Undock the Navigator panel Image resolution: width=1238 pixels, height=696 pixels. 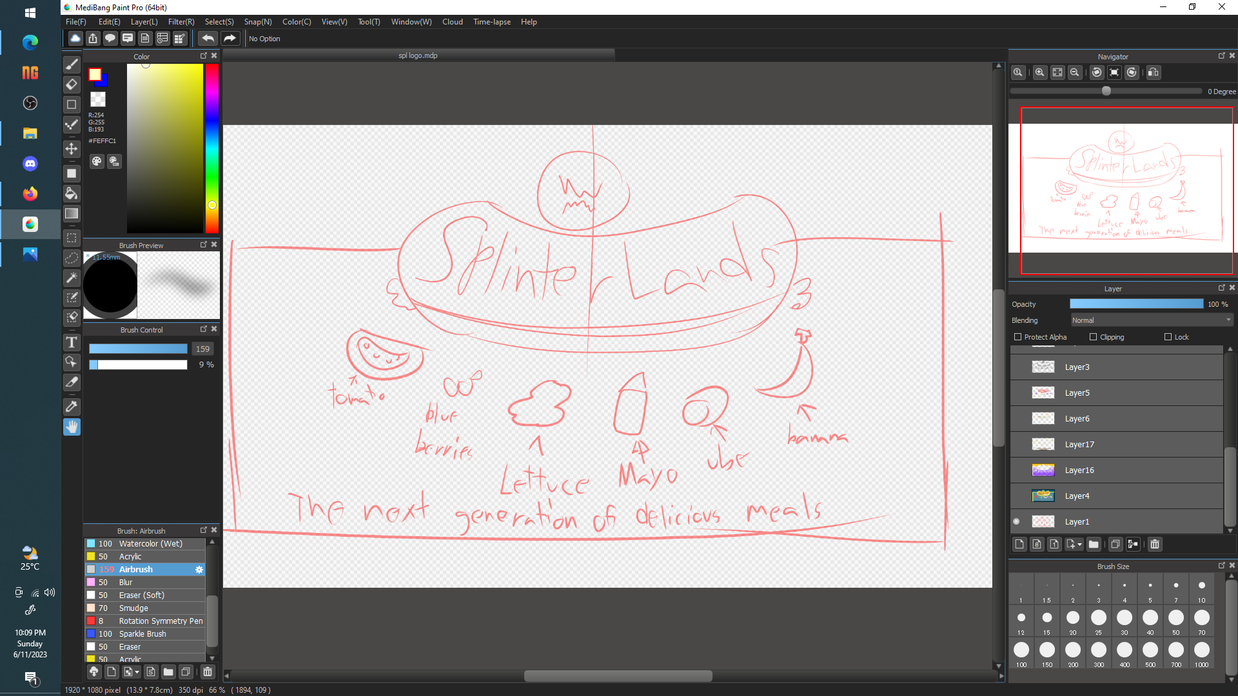click(1221, 56)
